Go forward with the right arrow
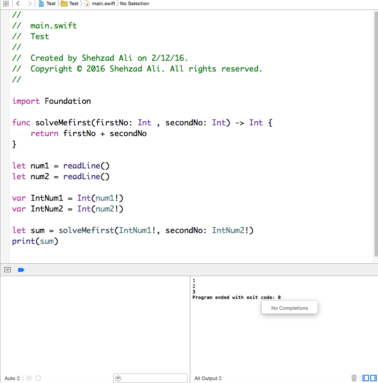This screenshot has width=378, height=383. tap(30, 3)
